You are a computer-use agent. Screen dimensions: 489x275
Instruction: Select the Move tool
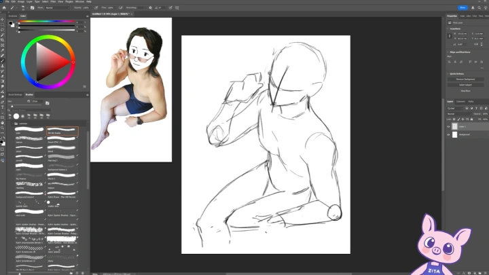pyautogui.click(x=3, y=19)
